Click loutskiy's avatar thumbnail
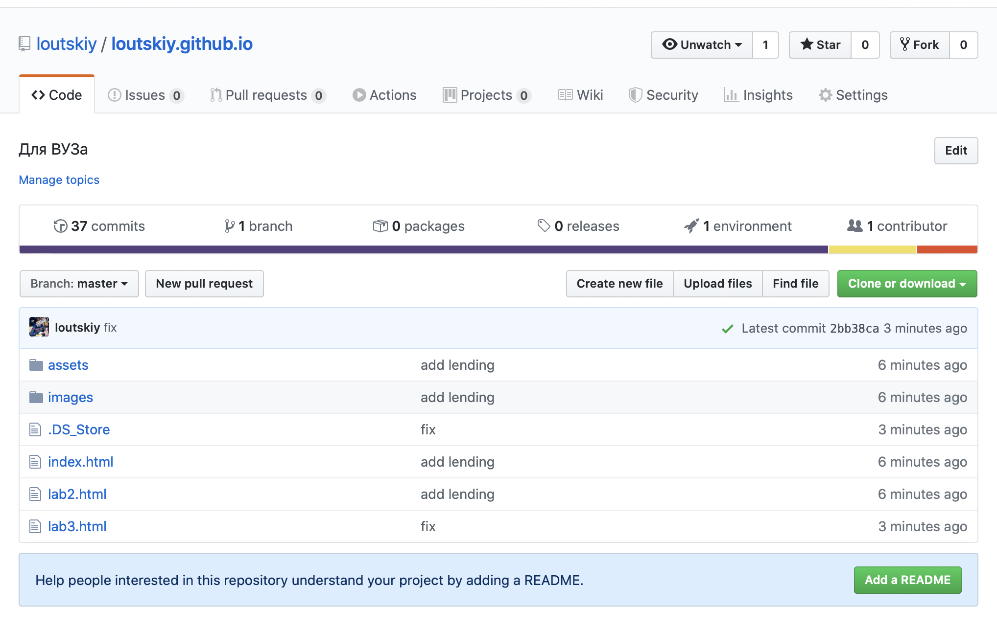This screenshot has height=631, width=997. (39, 327)
